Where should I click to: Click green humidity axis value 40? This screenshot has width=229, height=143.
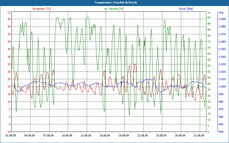pos(209,84)
